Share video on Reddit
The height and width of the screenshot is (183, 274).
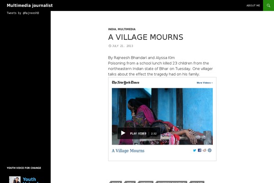[x=205, y=150]
